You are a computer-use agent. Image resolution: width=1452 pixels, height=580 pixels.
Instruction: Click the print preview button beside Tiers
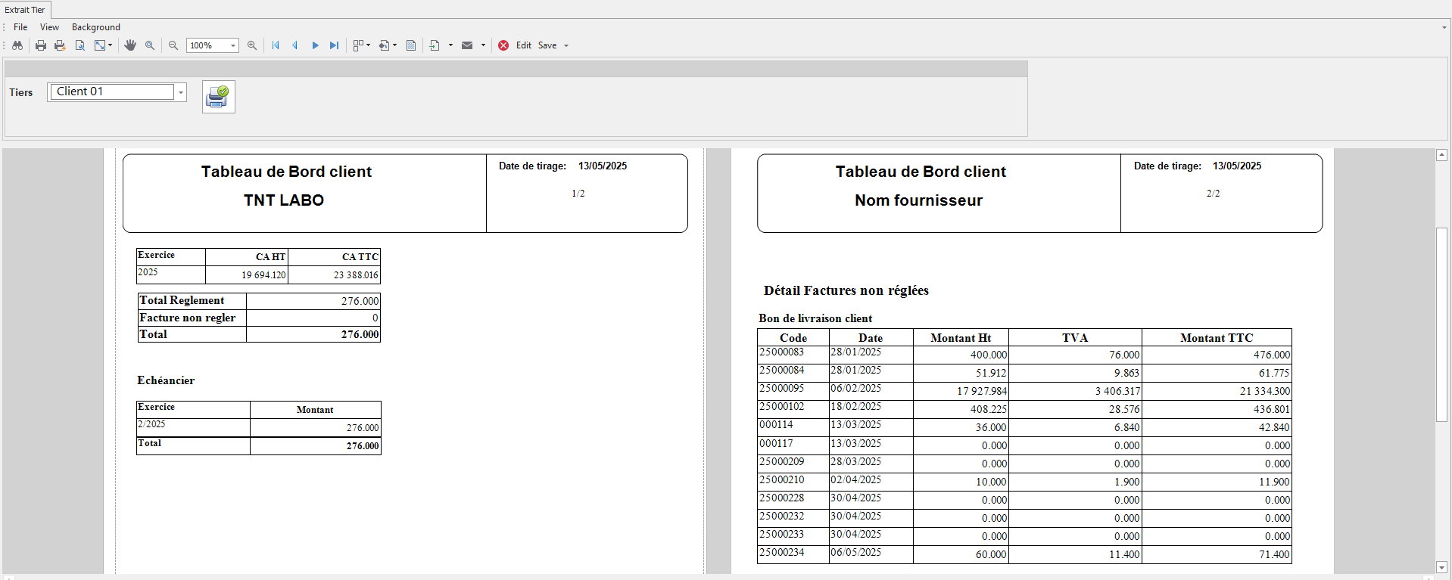pyautogui.click(x=218, y=97)
